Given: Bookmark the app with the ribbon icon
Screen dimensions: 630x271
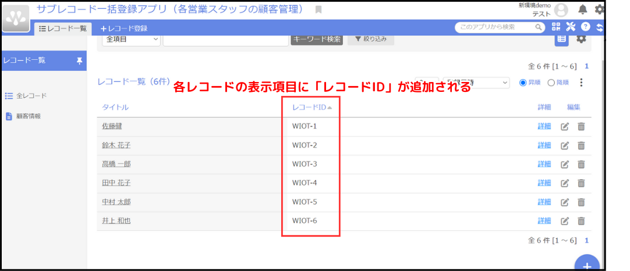Looking at the screenshot, I should (318, 10).
